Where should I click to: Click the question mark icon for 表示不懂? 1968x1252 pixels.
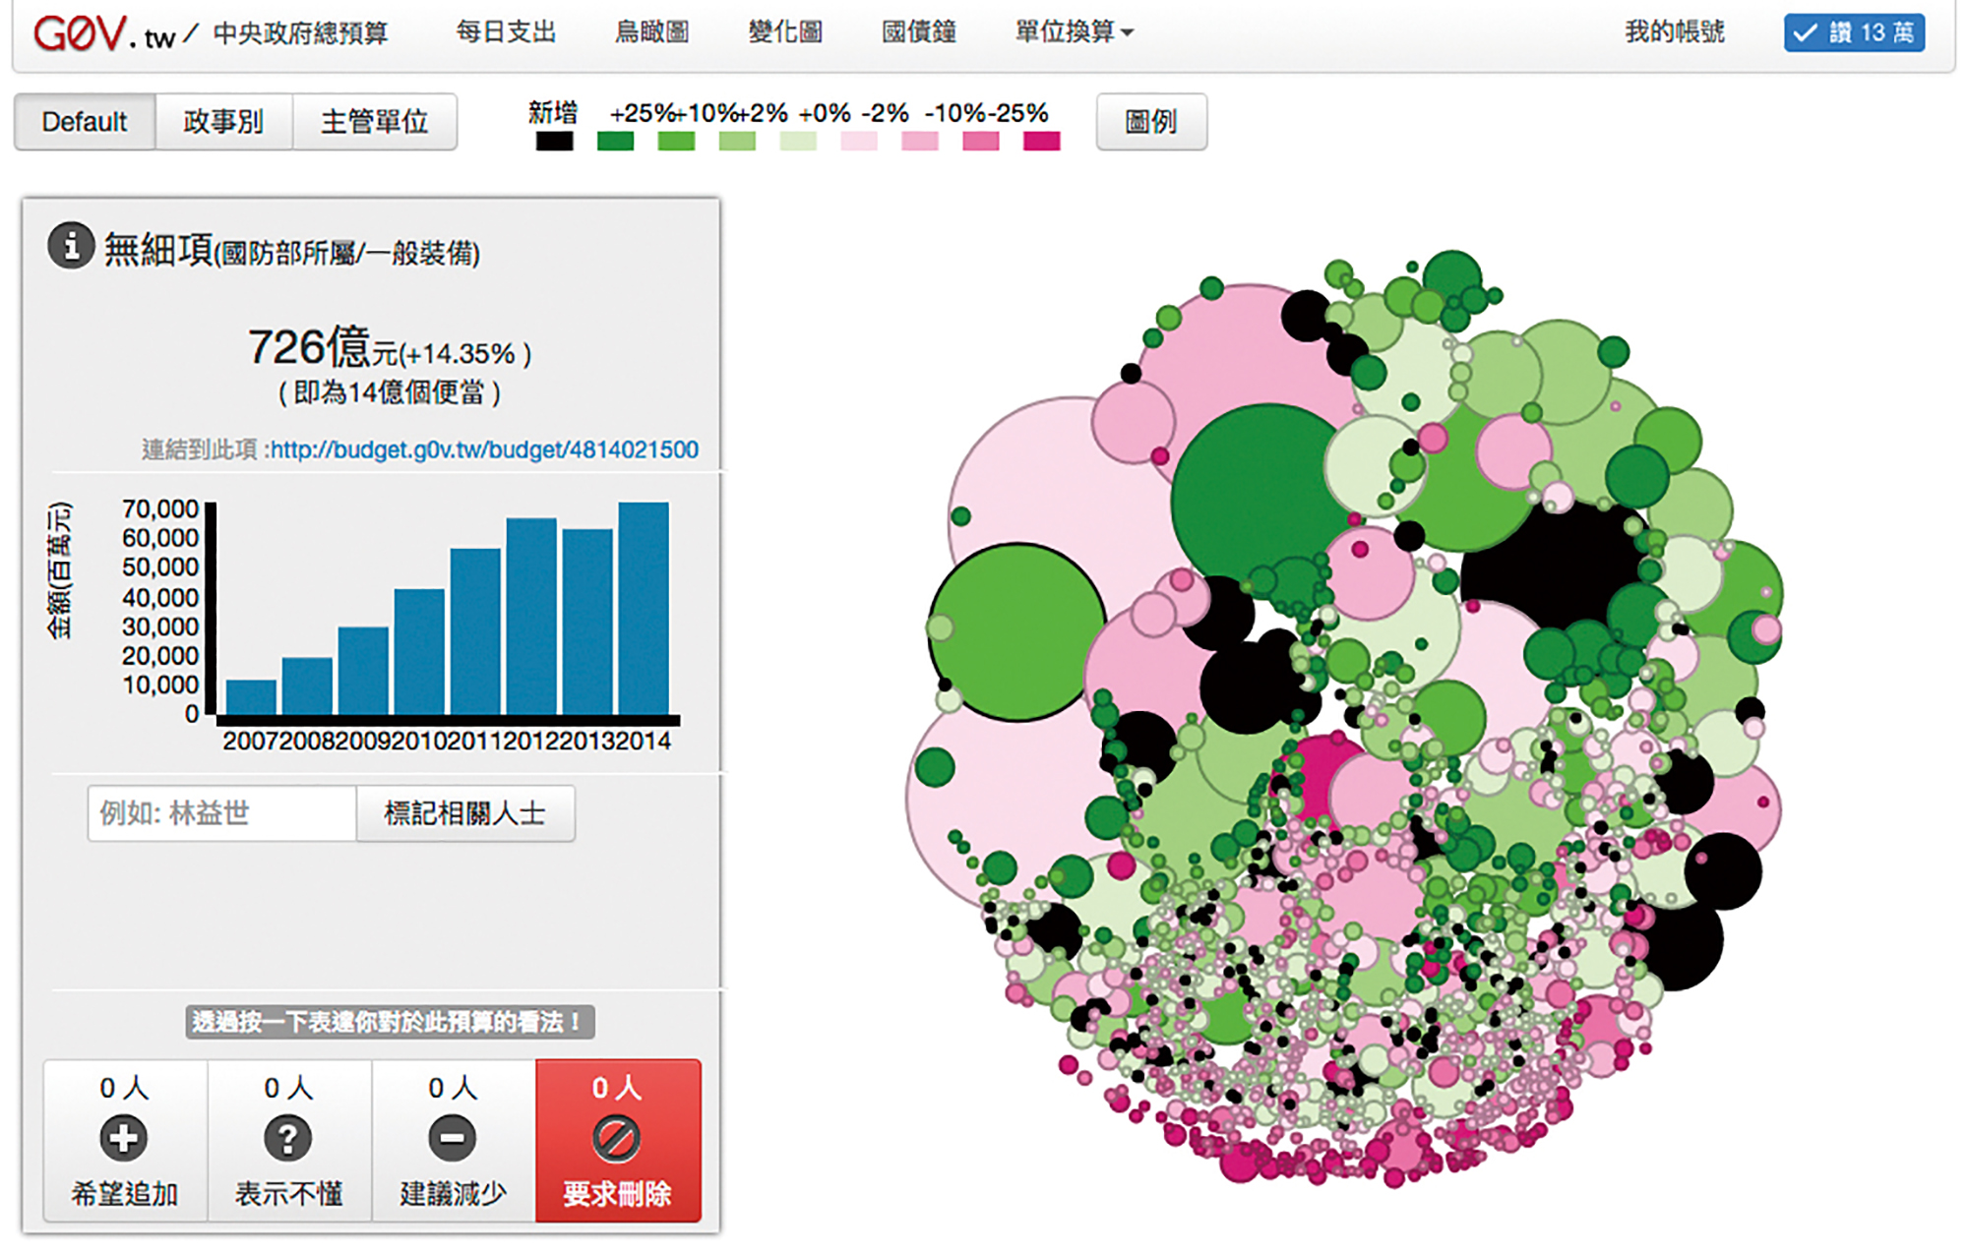tap(288, 1139)
